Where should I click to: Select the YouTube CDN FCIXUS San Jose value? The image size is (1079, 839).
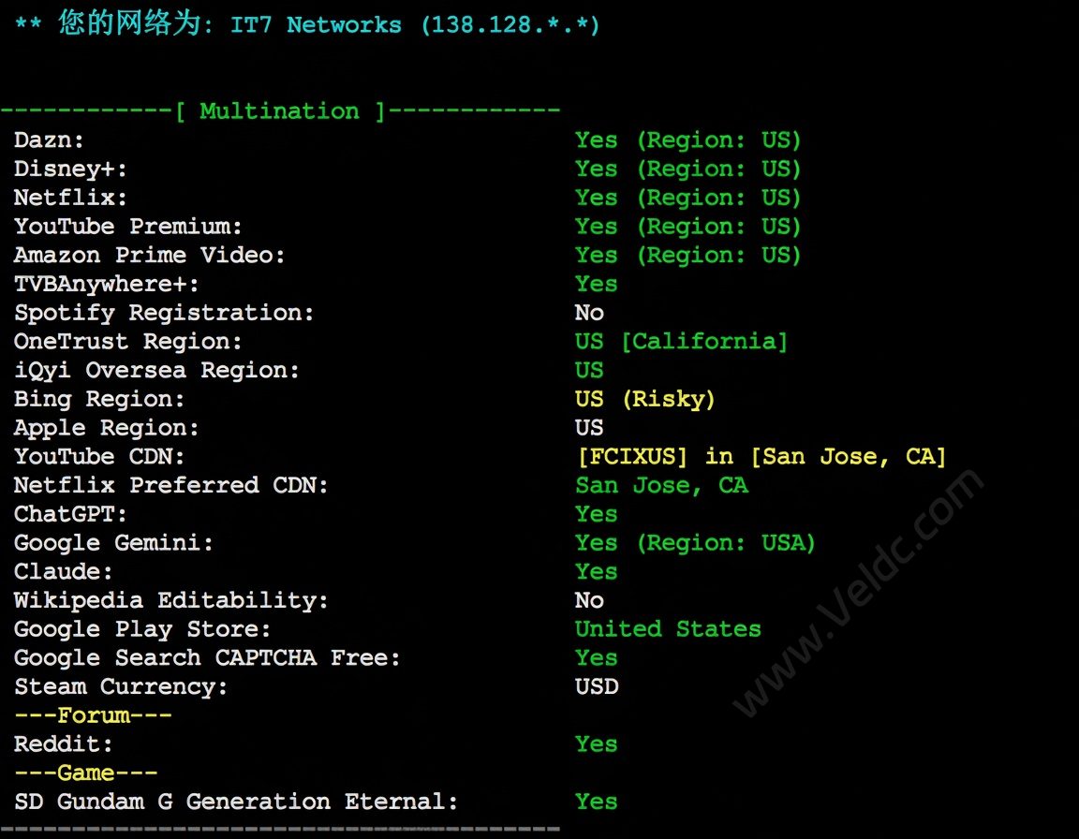click(x=761, y=457)
